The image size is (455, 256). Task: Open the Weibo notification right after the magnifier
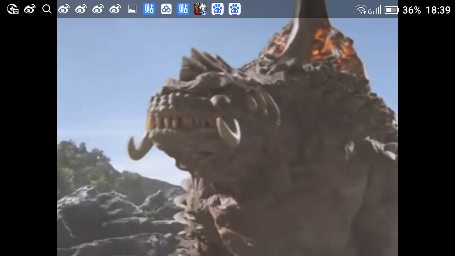64,9
